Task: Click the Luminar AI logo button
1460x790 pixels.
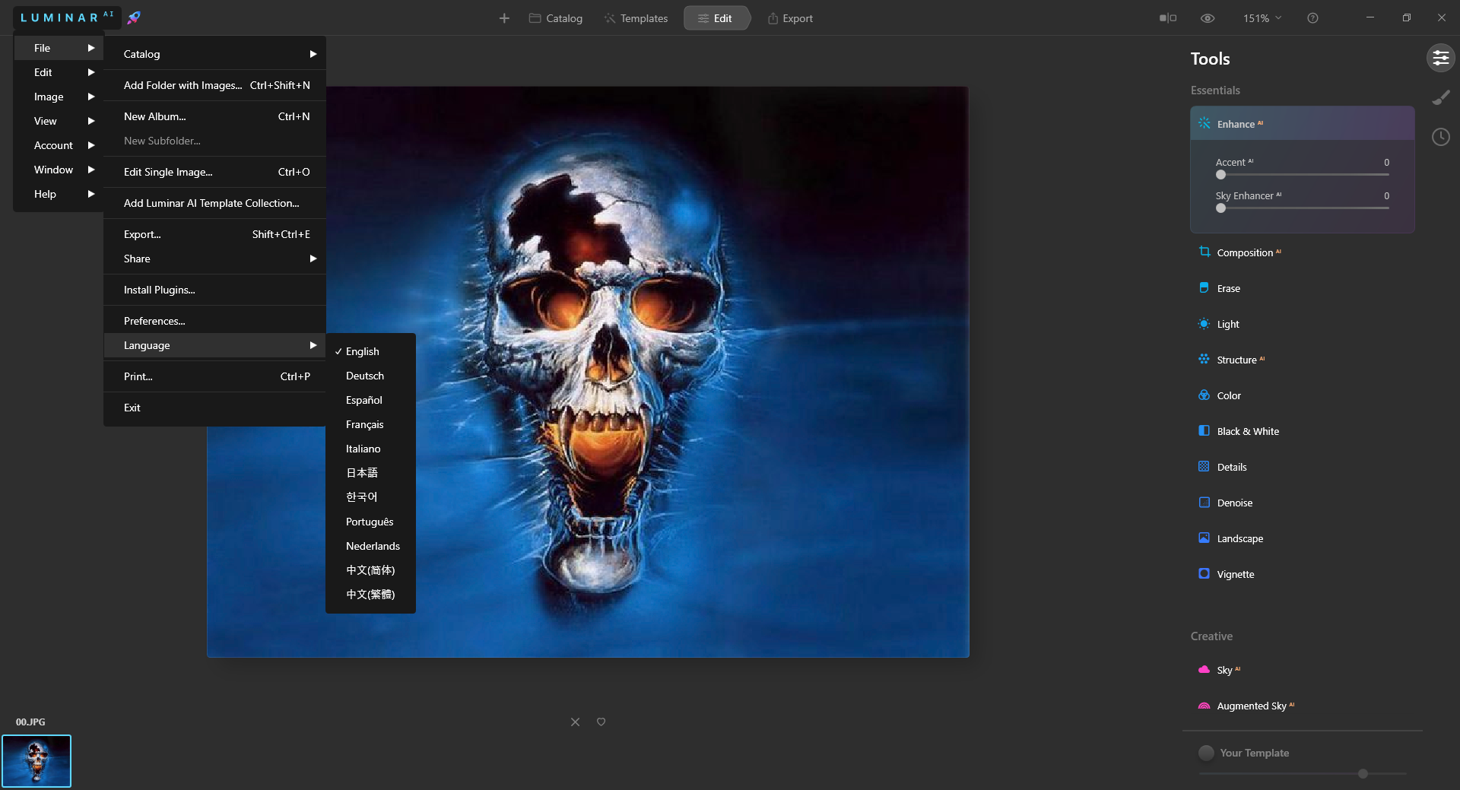Action: [x=67, y=17]
